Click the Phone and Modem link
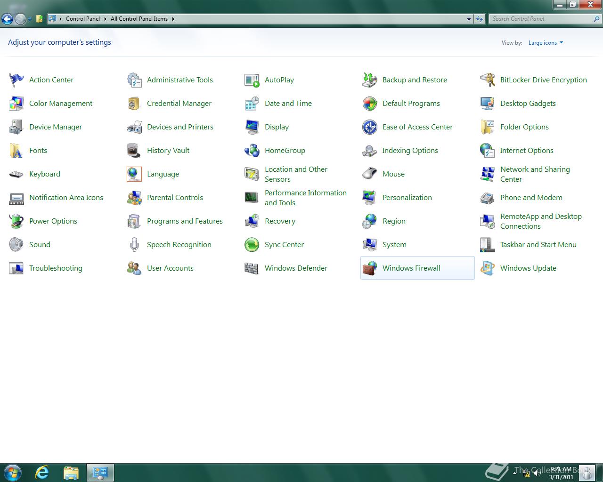This screenshot has width=603, height=482. pos(531,198)
